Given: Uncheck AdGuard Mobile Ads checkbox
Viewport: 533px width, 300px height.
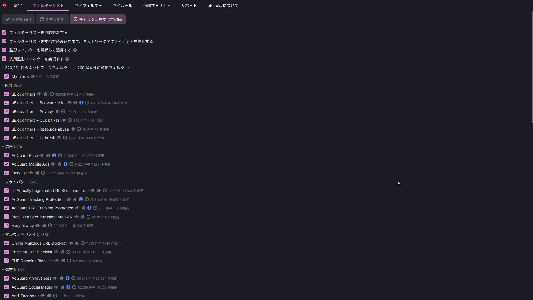Looking at the screenshot, I should [x=6, y=164].
